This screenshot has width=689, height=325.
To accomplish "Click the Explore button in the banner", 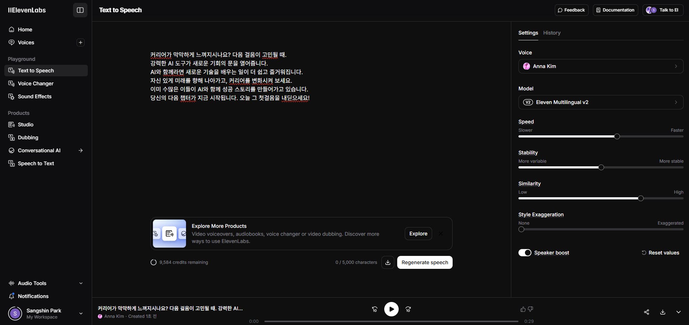I will 418,234.
